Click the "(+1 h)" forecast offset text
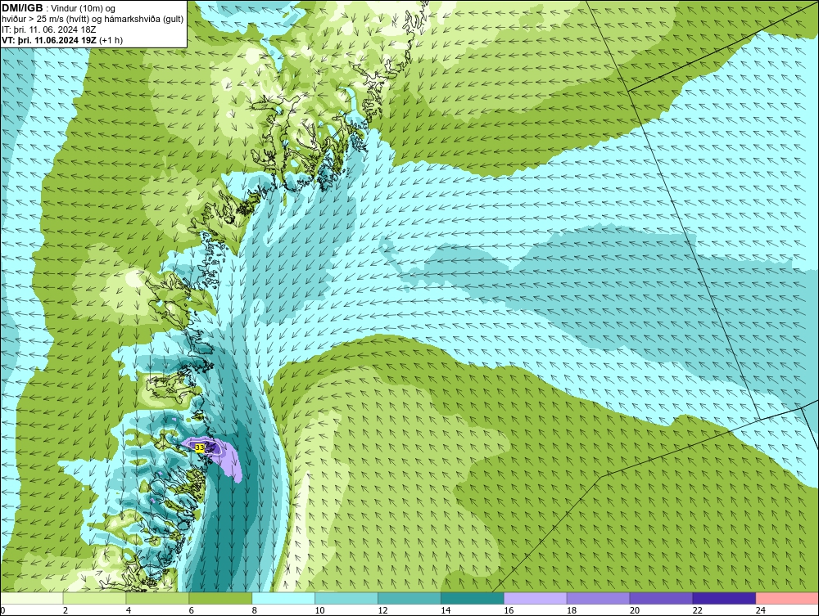Screen dimensions: 819x616 (x=111, y=40)
